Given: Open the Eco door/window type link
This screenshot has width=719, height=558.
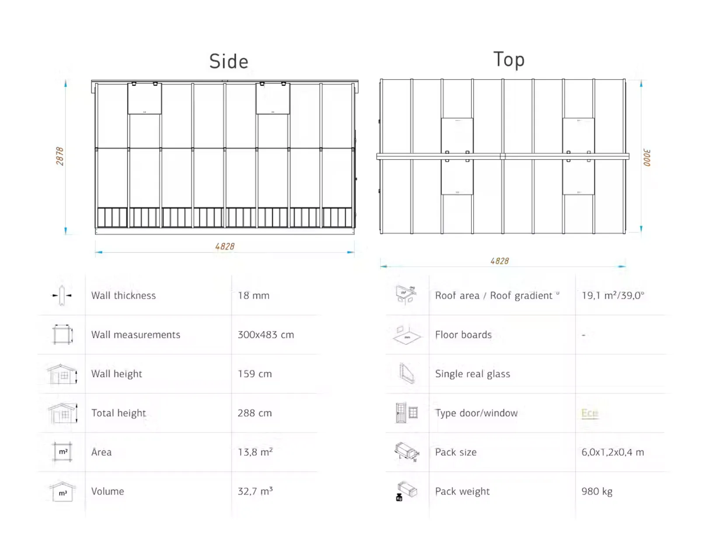Looking at the screenshot, I should click(x=590, y=413).
